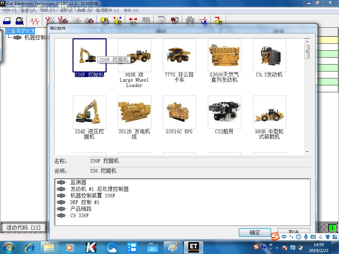The height and width of the screenshot is (254, 339).
Task: Click the machine list scrollbar up arrow
Action: pyautogui.click(x=307, y=41)
